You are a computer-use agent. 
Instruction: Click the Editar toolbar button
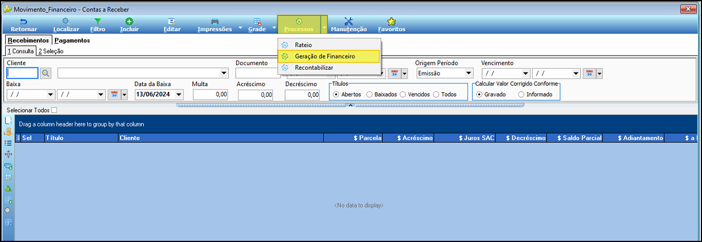pyautogui.click(x=172, y=25)
